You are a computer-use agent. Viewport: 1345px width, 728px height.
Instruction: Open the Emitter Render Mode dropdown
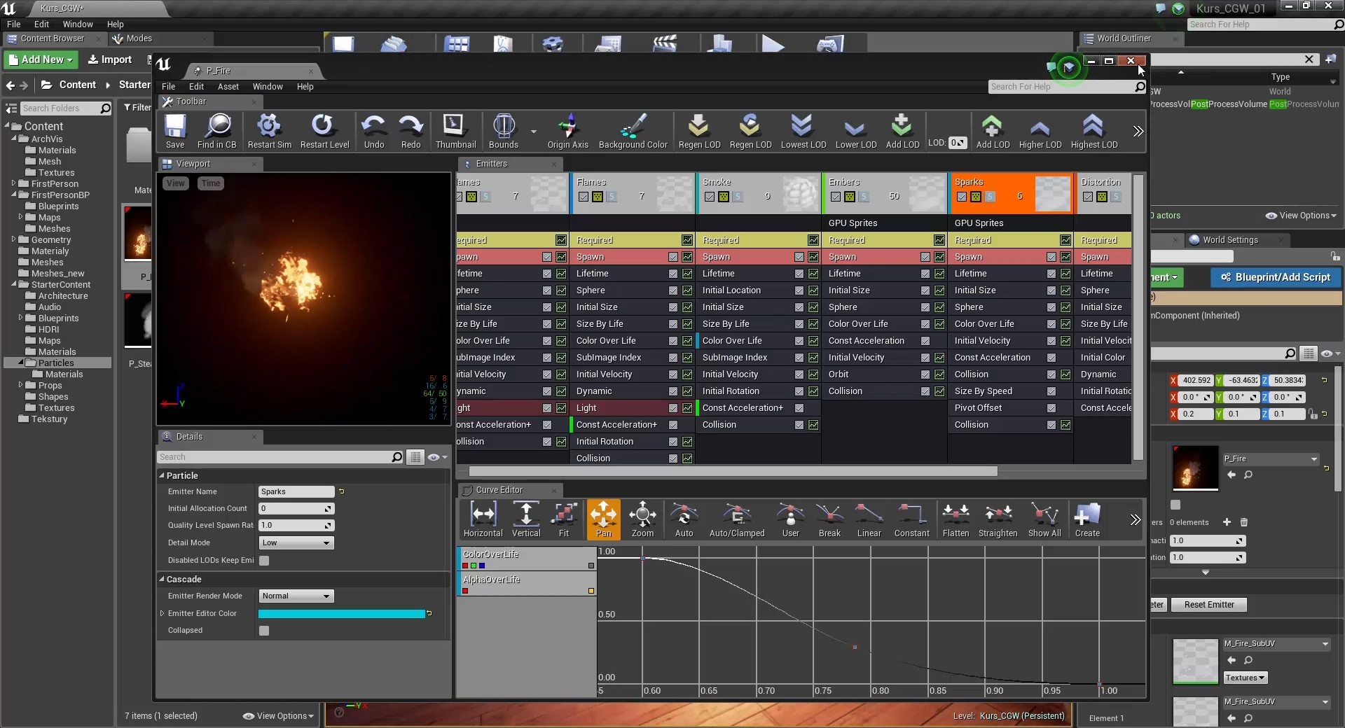coord(295,596)
